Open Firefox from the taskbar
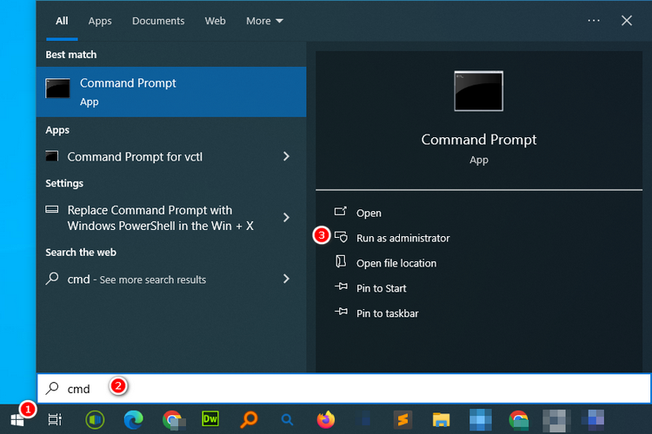 click(326, 419)
